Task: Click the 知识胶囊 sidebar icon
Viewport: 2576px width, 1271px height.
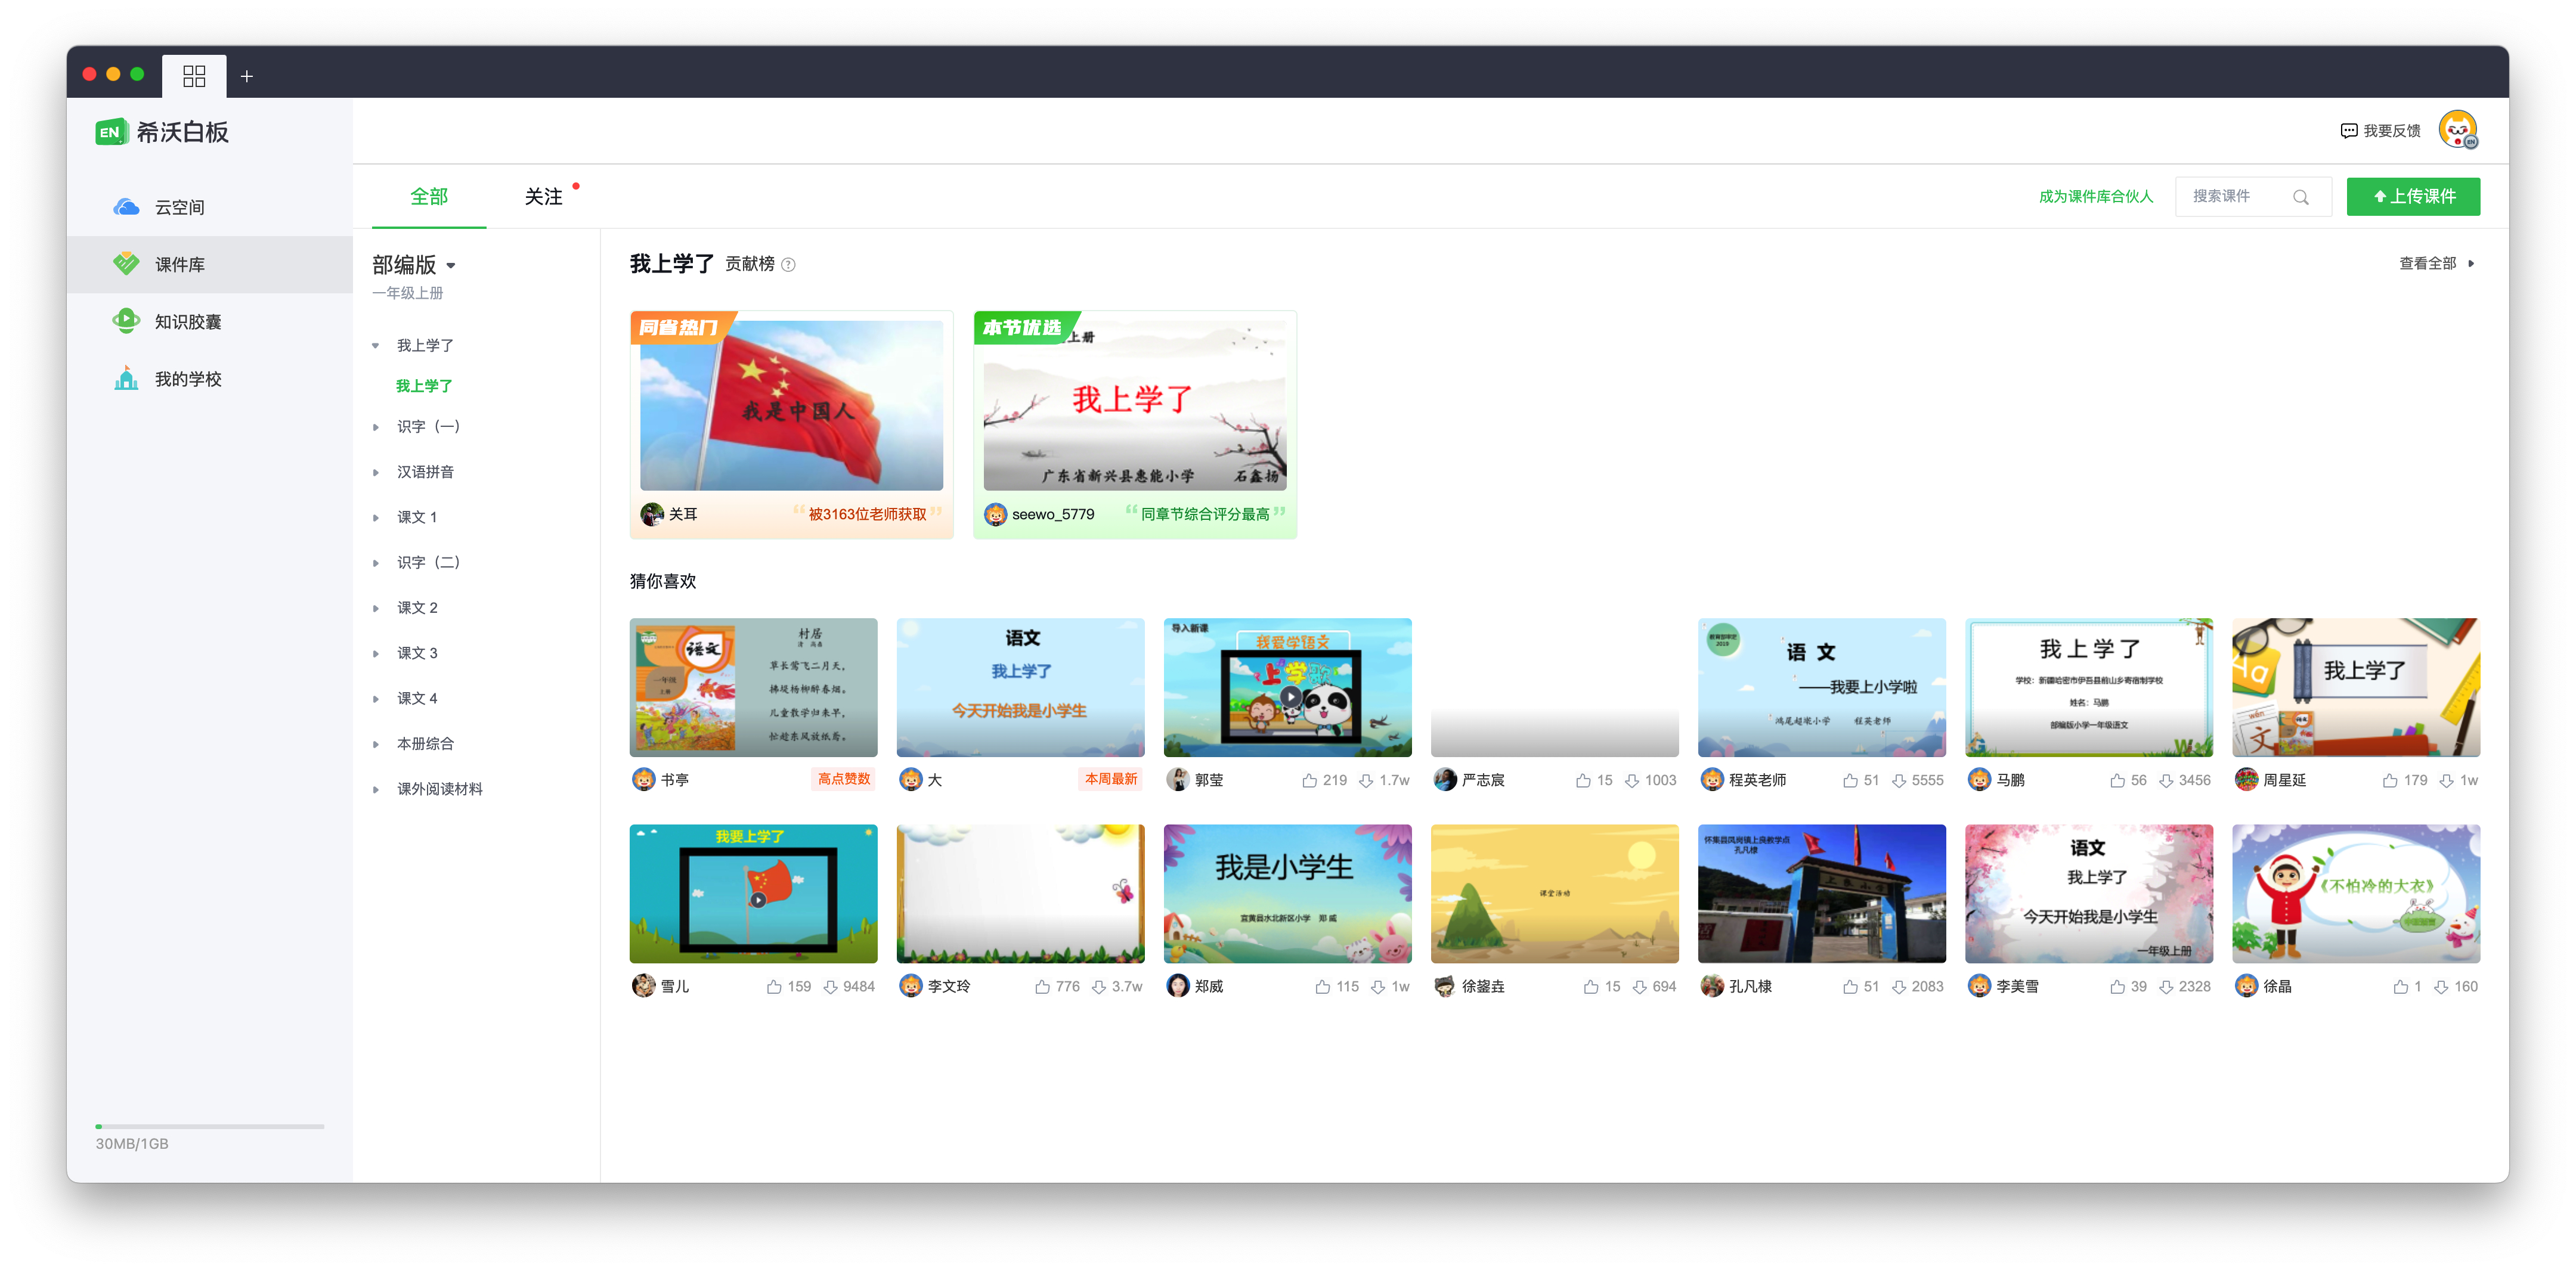Action: tap(126, 321)
